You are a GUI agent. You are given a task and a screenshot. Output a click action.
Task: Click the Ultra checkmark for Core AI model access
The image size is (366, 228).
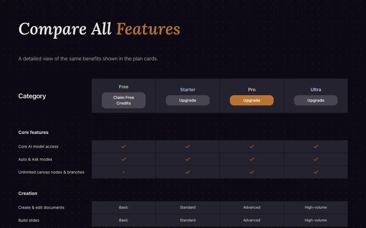click(316, 146)
